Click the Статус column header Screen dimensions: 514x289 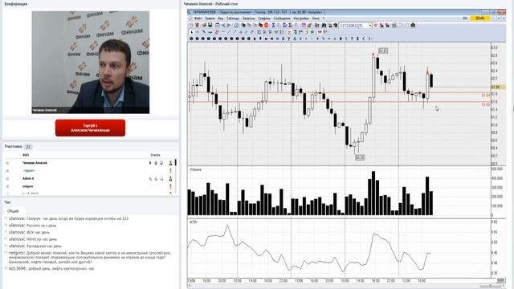155,155
